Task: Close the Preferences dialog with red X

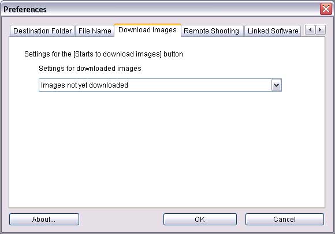Action: point(326,9)
